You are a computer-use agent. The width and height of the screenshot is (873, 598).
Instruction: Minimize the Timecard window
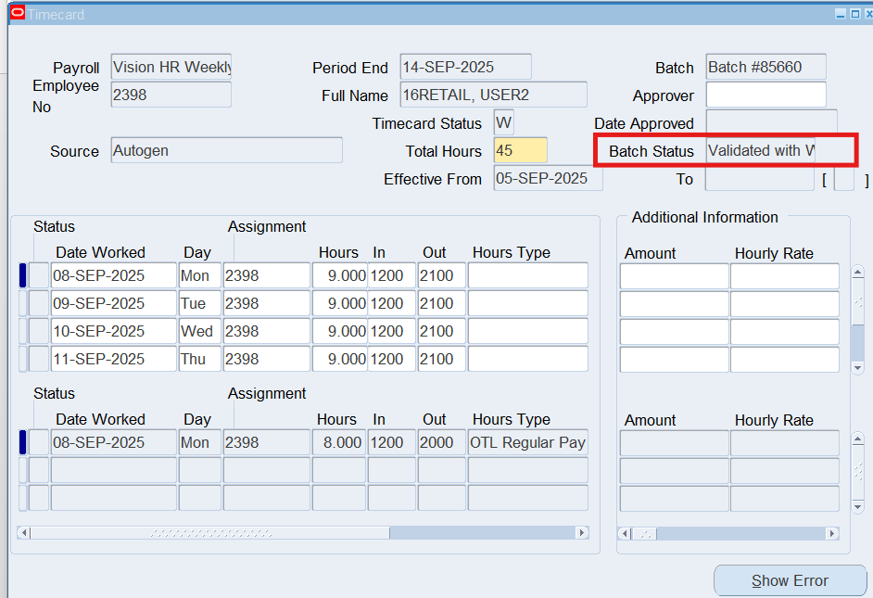[841, 14]
